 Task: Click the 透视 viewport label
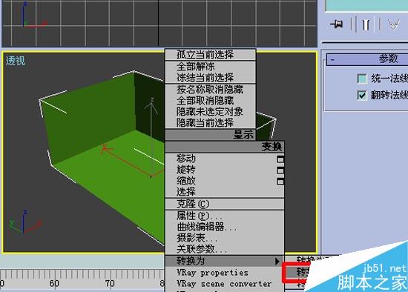[x=16, y=61]
